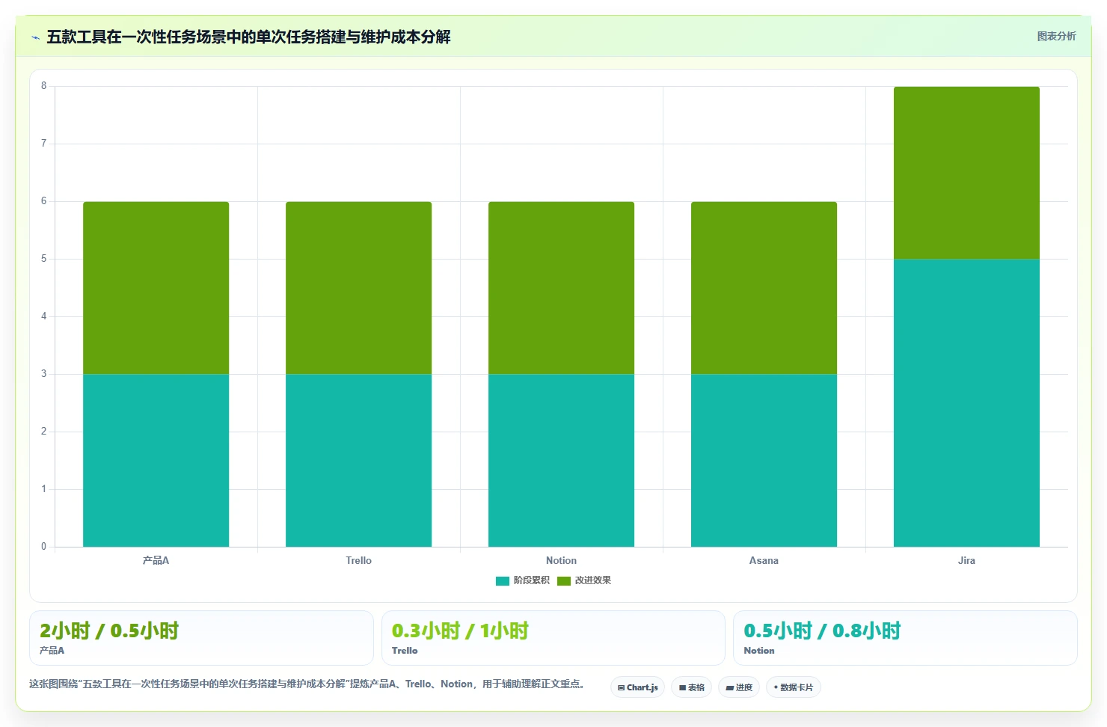This screenshot has height=727, width=1107.
Task: Click the Notion card caption
Action: [x=759, y=651]
